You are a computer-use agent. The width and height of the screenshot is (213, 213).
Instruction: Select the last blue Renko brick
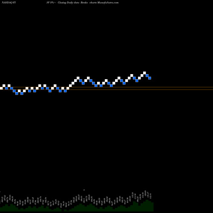(150, 78)
